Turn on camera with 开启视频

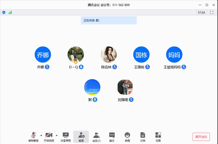49,137
